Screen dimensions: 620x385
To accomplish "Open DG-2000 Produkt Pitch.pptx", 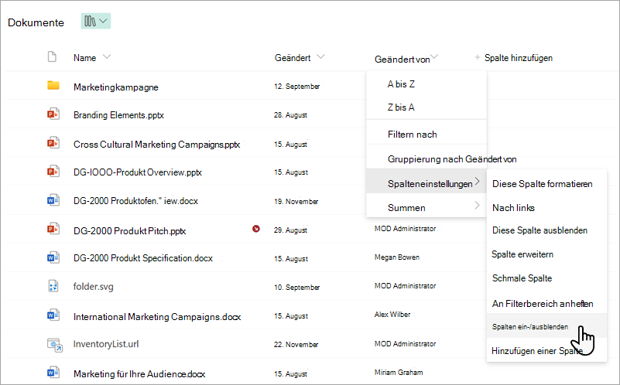I will click(x=130, y=231).
